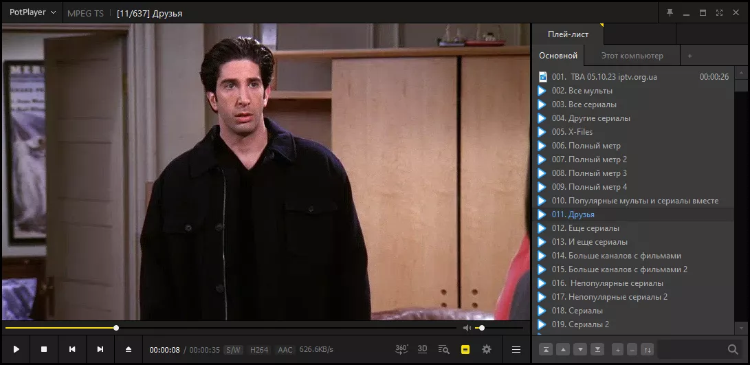Select playlist item 005. X-Files
This screenshot has width=750, height=365.
click(x=633, y=131)
